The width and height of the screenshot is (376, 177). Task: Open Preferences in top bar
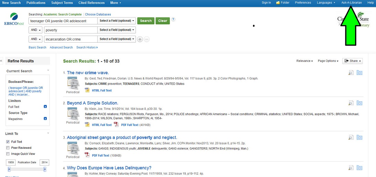click(303, 3)
